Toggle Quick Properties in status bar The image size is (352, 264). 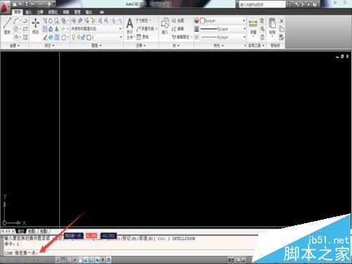click(108, 260)
